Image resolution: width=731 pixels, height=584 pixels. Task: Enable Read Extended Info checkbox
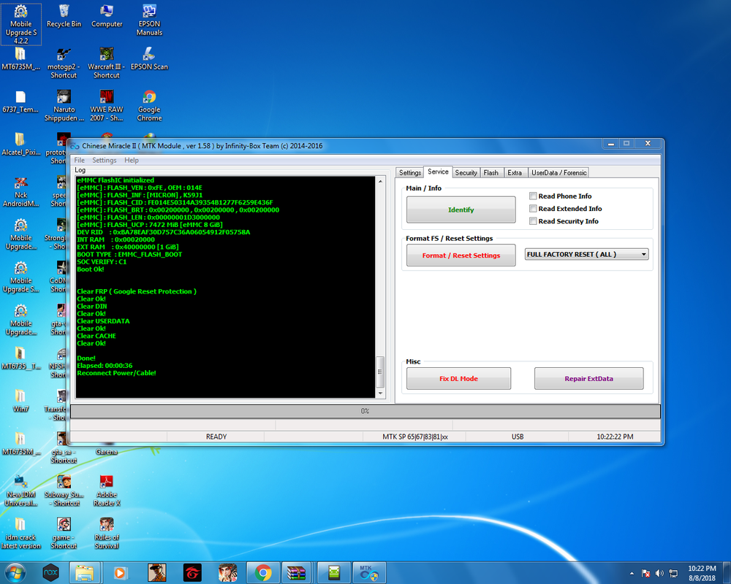click(x=533, y=209)
